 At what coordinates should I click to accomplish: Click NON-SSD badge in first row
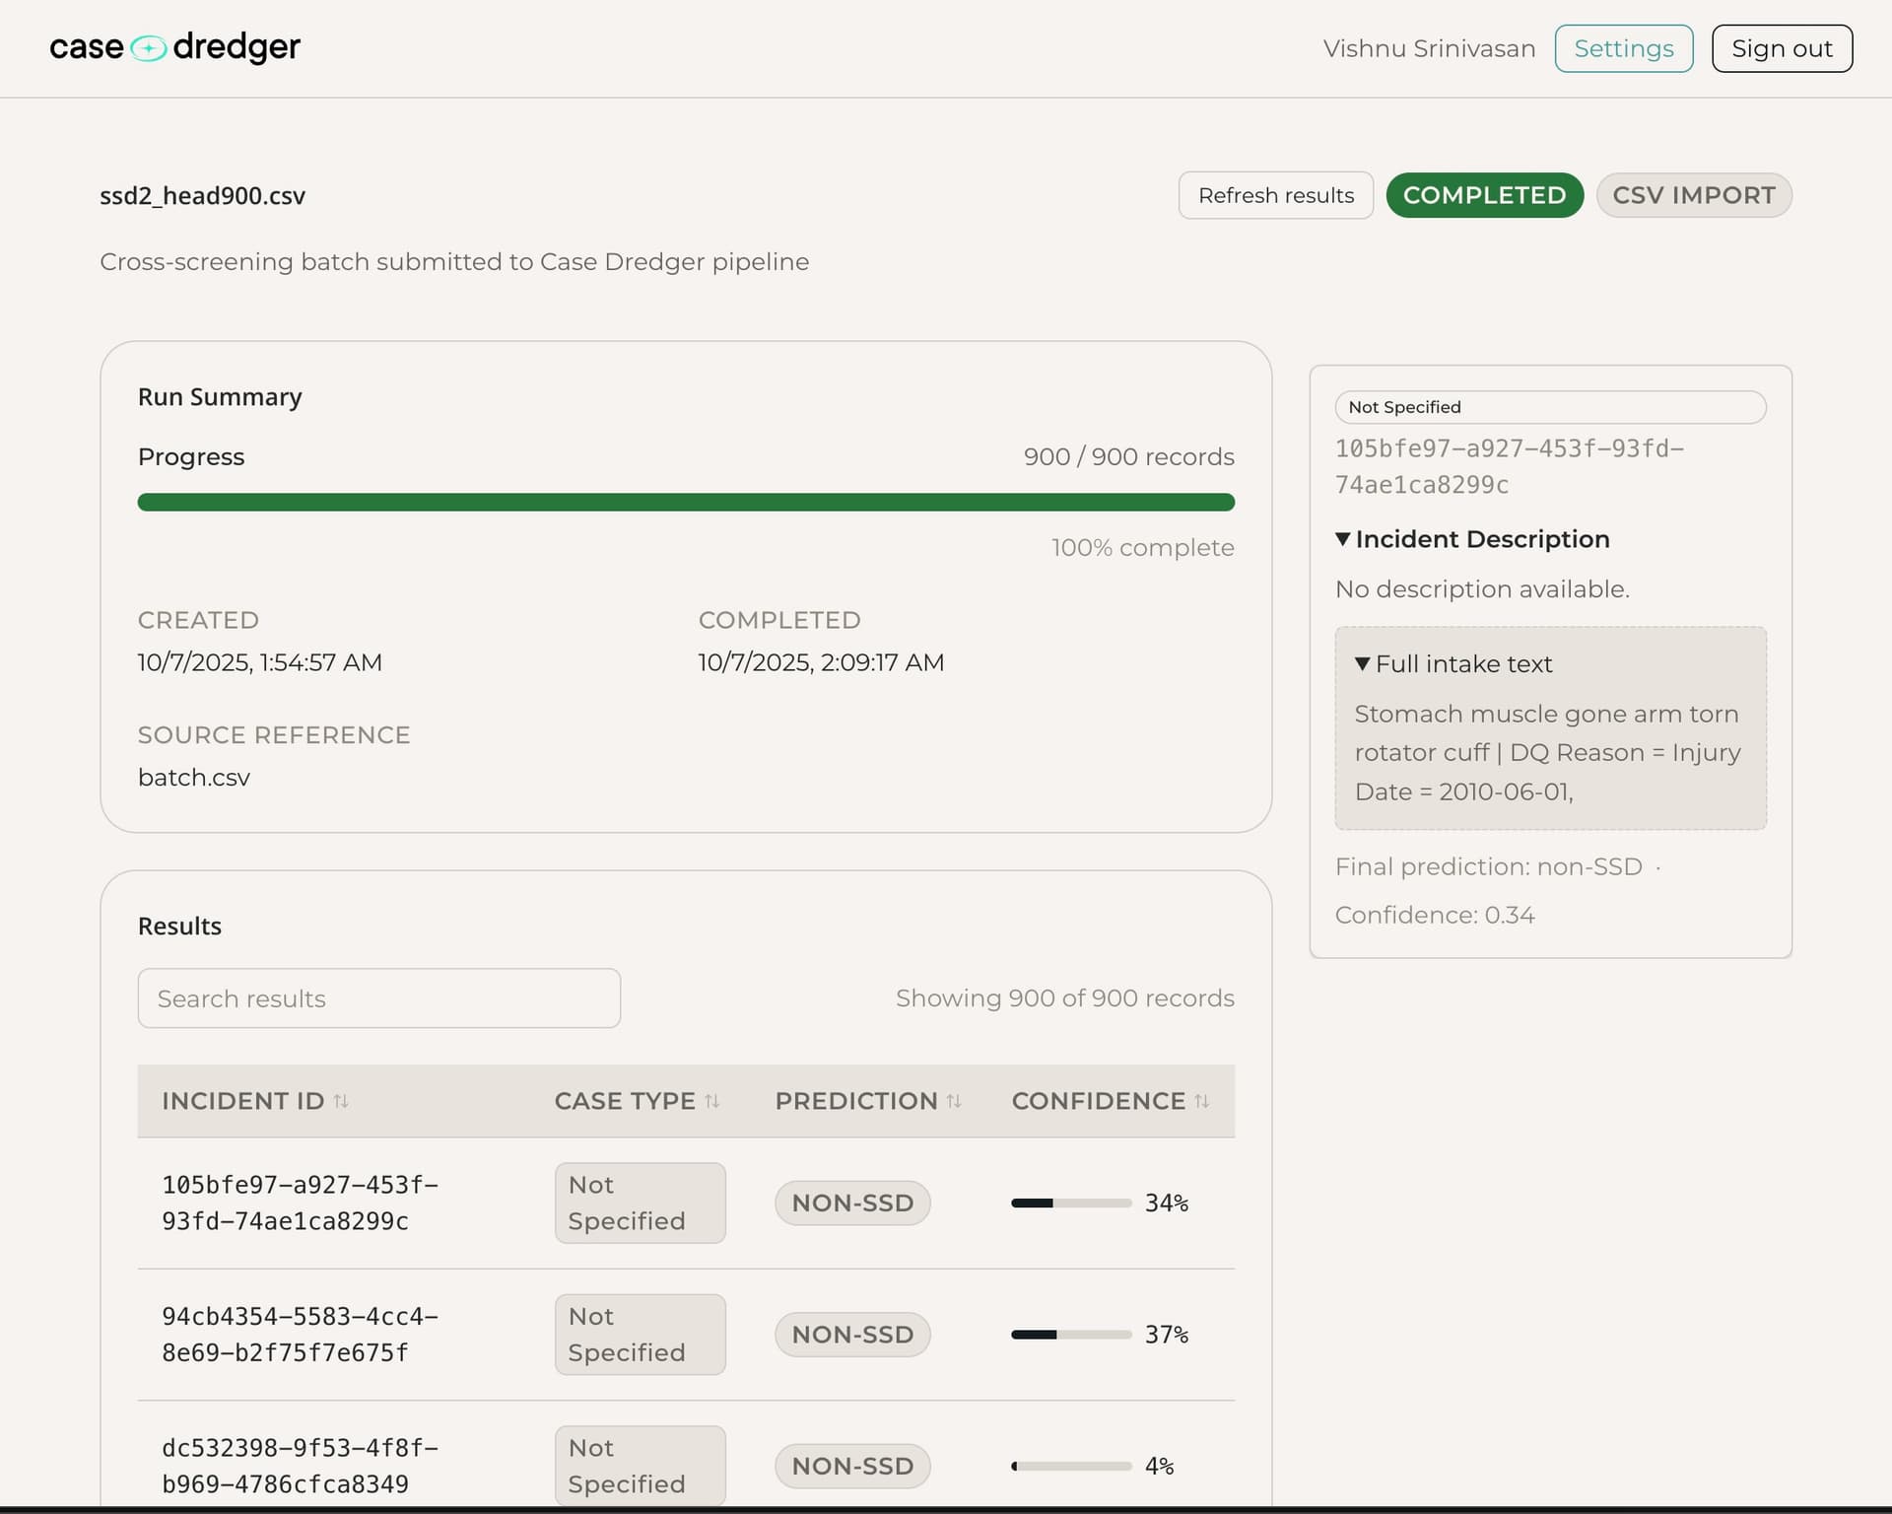point(852,1203)
